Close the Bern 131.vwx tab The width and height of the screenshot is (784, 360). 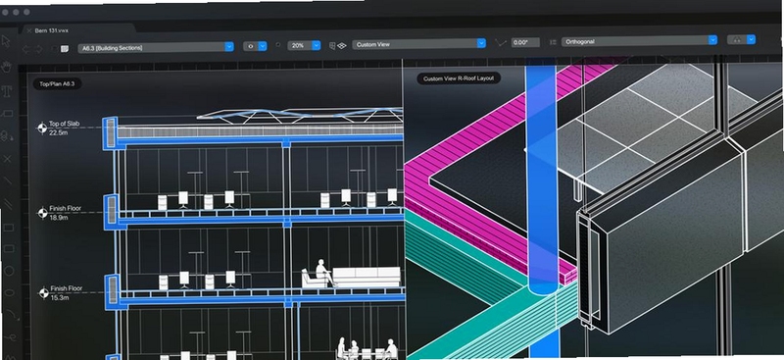(x=29, y=30)
